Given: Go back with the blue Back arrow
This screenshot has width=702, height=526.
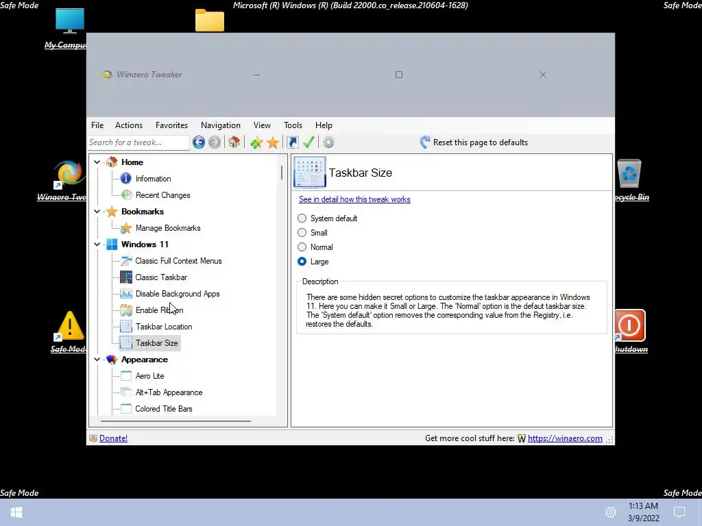Looking at the screenshot, I should pos(198,142).
